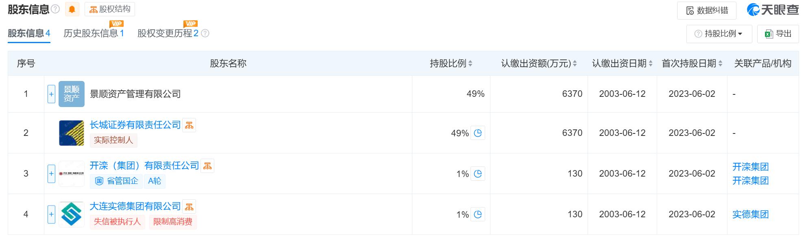Viewport: 806px width, 236px height.
Task: Click the equity chart icon next to 开滦（集团）有限责任公司
Action: (207, 166)
